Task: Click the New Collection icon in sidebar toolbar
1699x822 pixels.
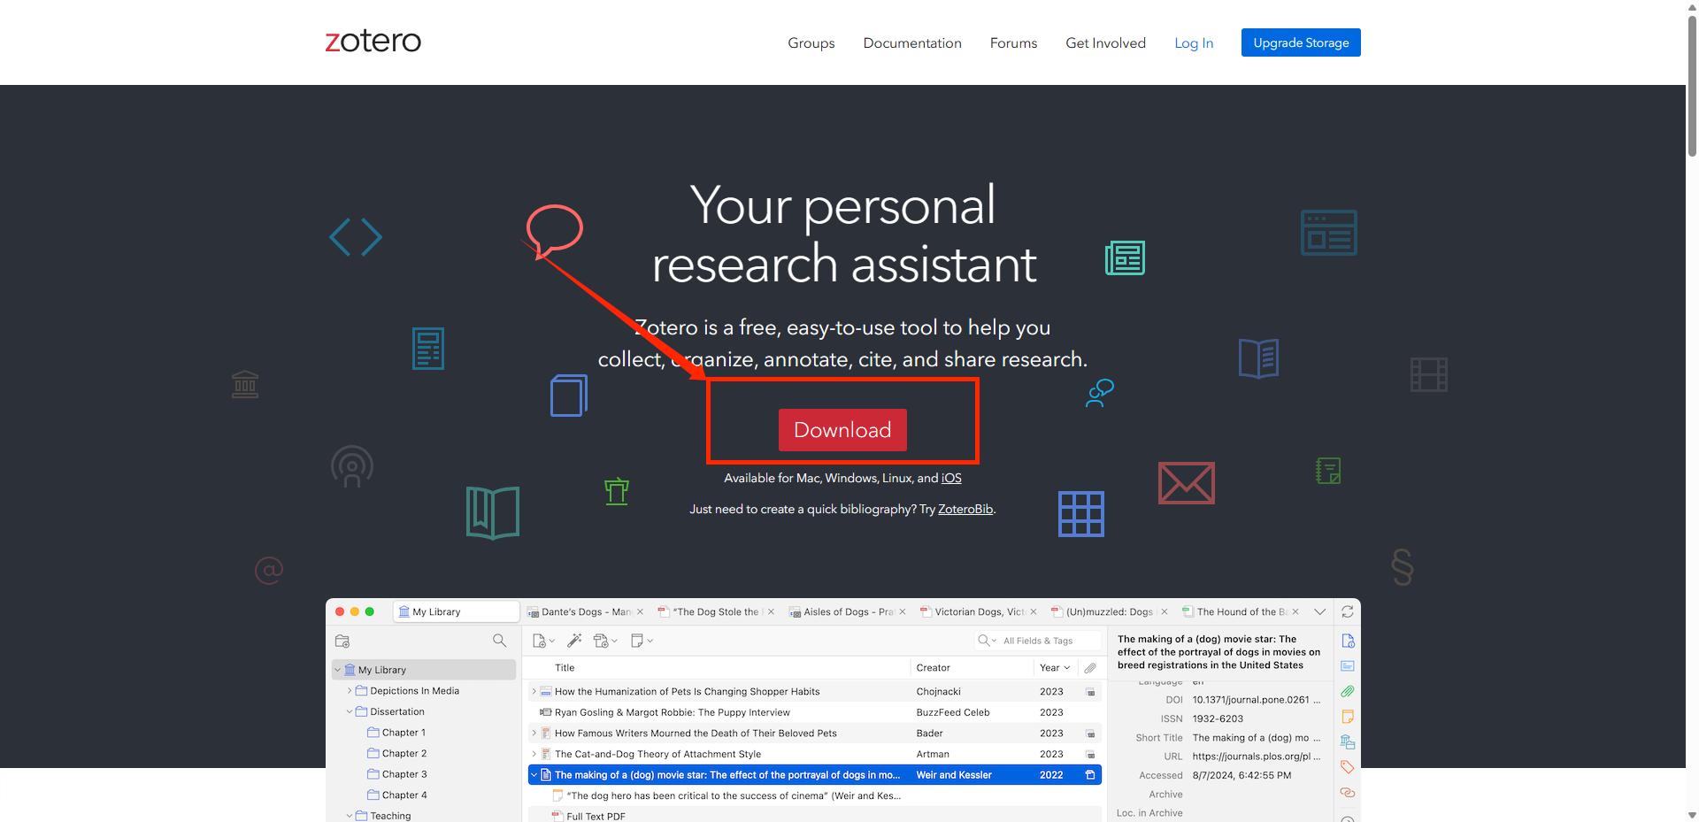Action: (342, 641)
